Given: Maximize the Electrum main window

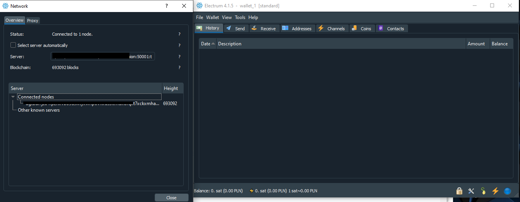Looking at the screenshot, I should tap(492, 5).
